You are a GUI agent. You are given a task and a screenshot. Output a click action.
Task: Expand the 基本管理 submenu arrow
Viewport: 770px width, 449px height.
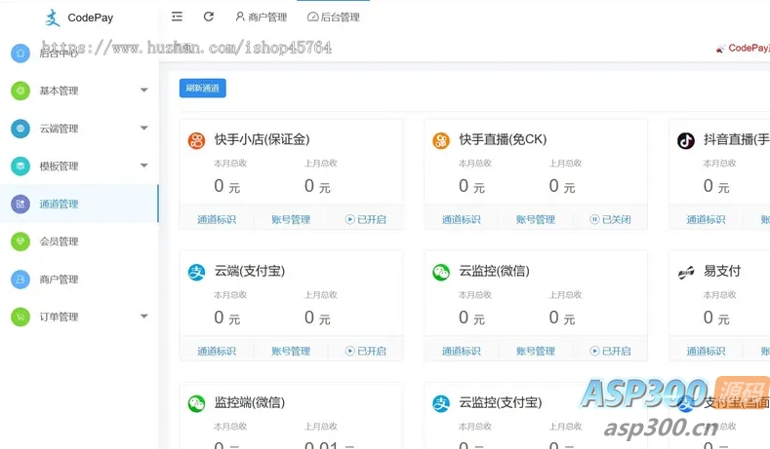pyautogui.click(x=143, y=90)
